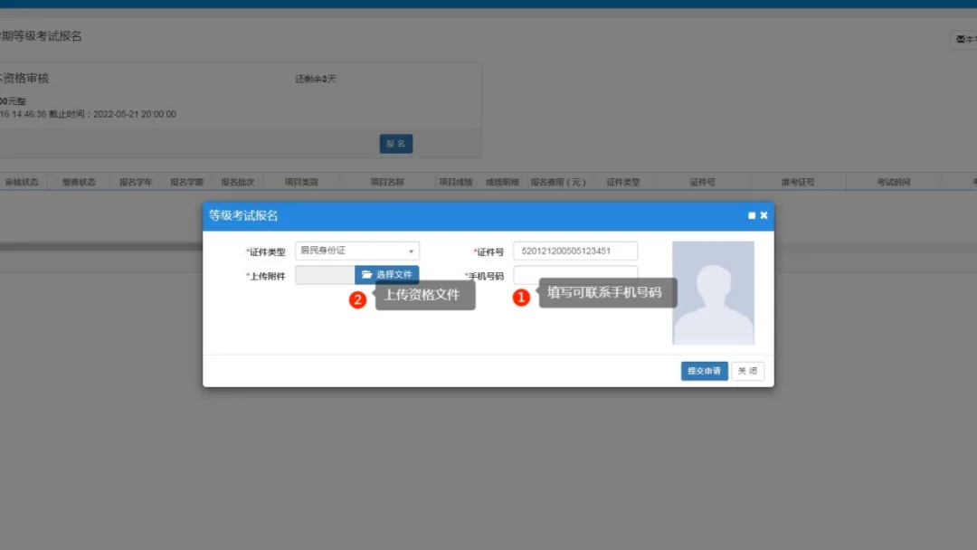Click the 报名 button behind the dialog

(x=396, y=144)
